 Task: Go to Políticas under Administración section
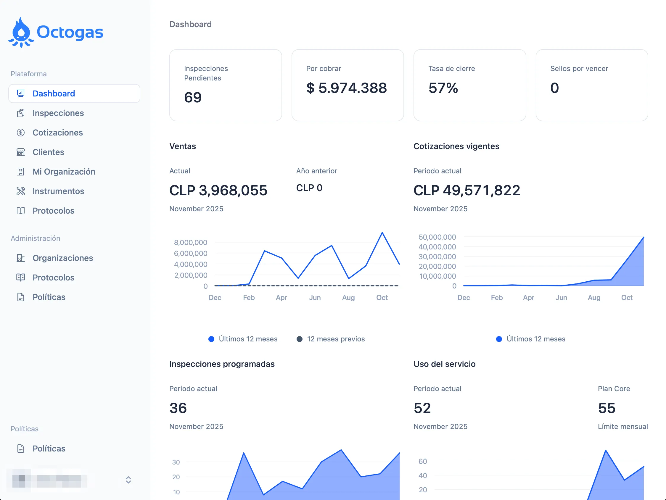point(49,297)
